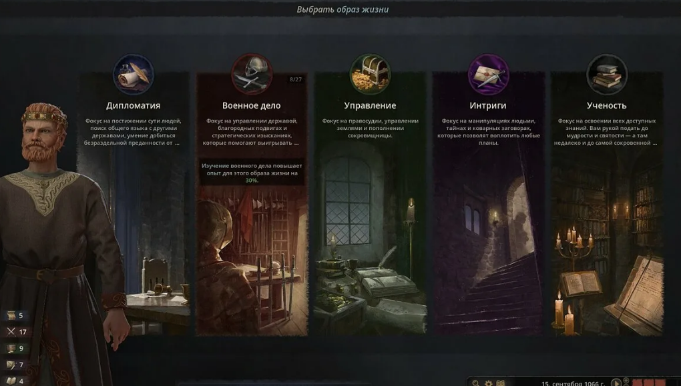
Task: Click the crossed swords martial skill 17
Action: click(17, 332)
